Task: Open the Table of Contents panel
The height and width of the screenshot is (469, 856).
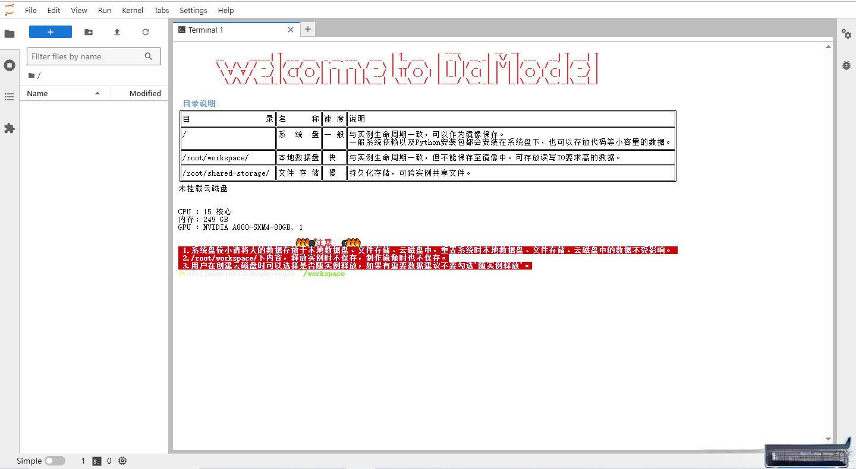Action: [10, 97]
